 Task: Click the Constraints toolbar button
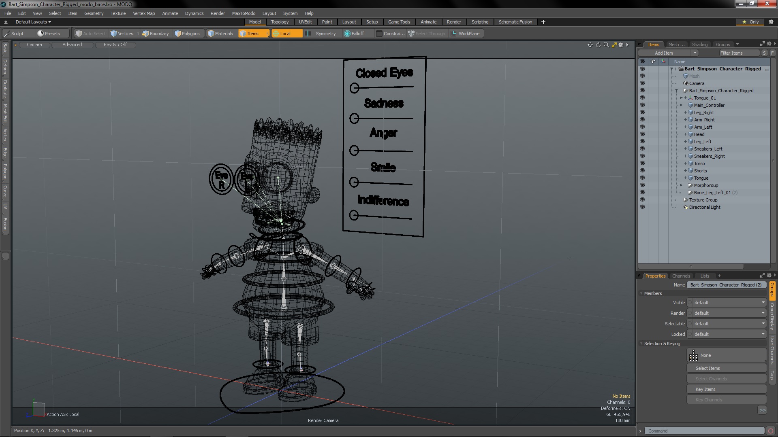point(391,34)
